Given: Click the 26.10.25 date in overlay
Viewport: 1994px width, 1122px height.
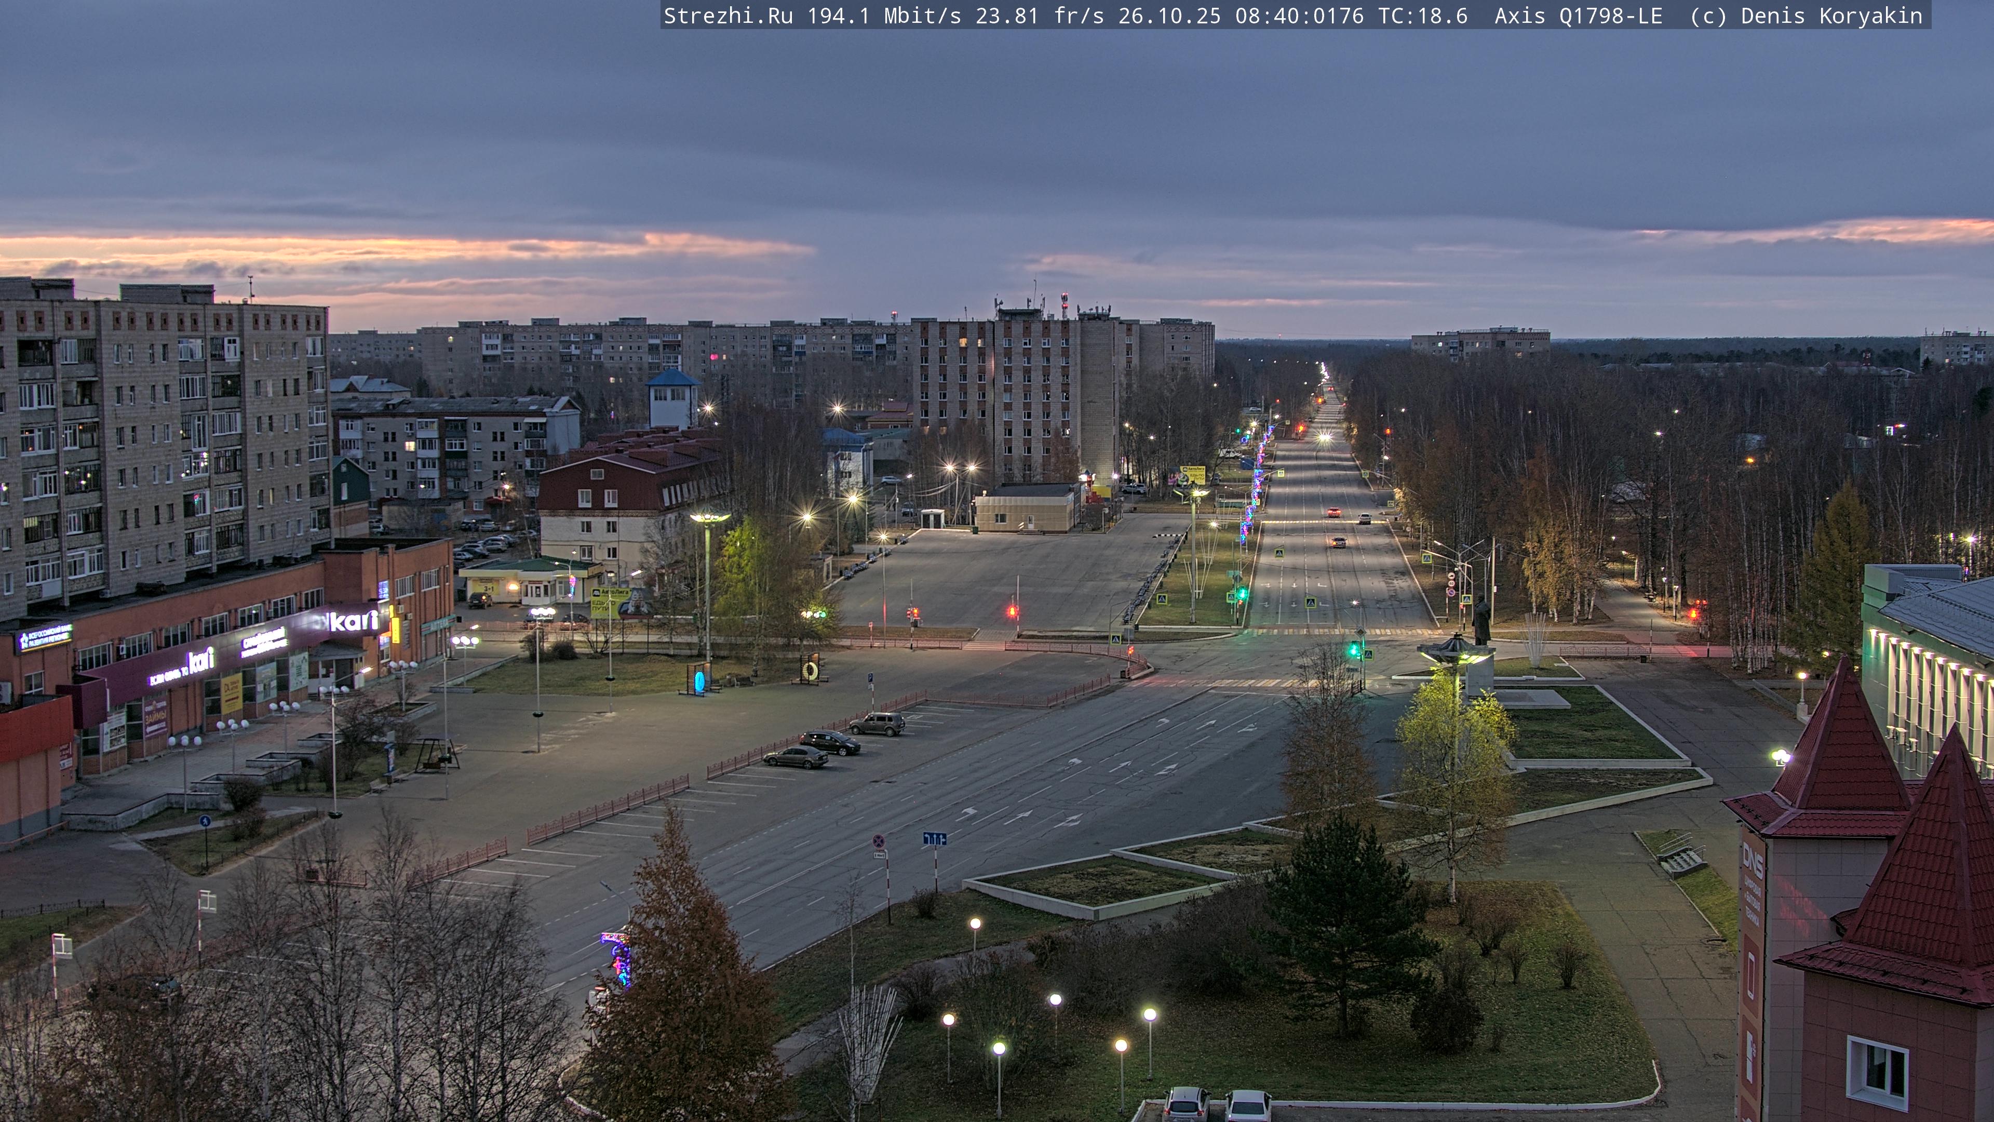Looking at the screenshot, I should pos(1169,16).
